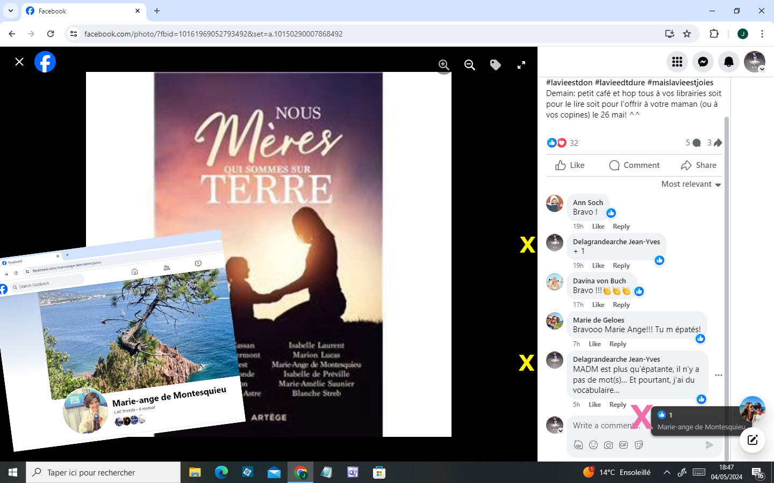Open Chrome extensions menu
774x483 pixels.
tap(714, 34)
